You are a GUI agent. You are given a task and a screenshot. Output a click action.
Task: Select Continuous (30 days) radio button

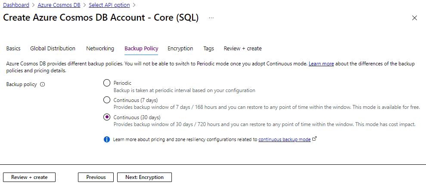107,117
